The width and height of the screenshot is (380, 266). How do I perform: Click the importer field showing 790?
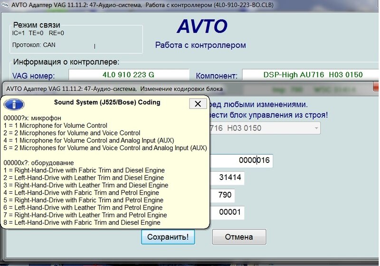pyautogui.click(x=222, y=195)
